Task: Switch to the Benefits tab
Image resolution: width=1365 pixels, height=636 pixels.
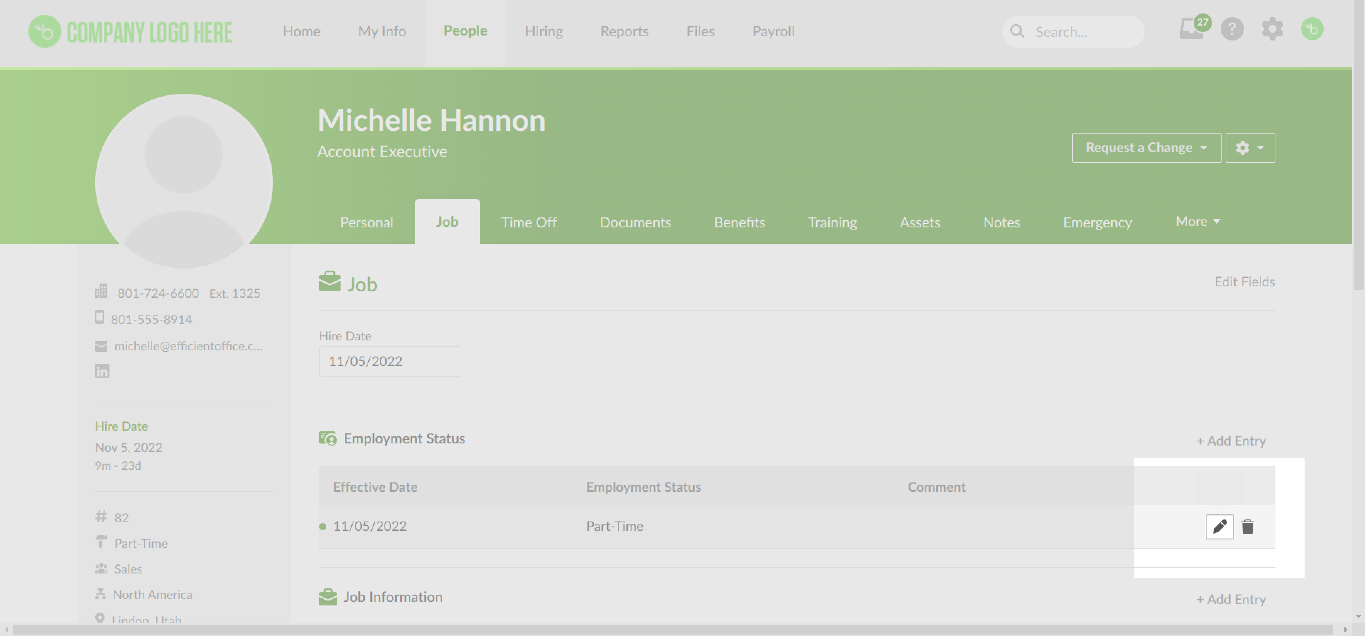Action: point(739,222)
